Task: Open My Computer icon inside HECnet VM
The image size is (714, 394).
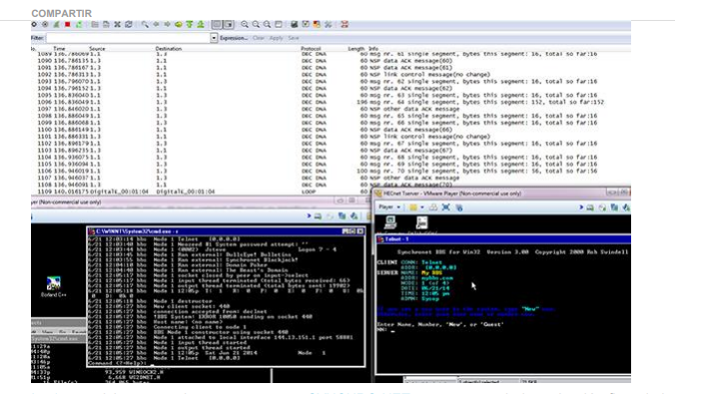Action: click(390, 222)
